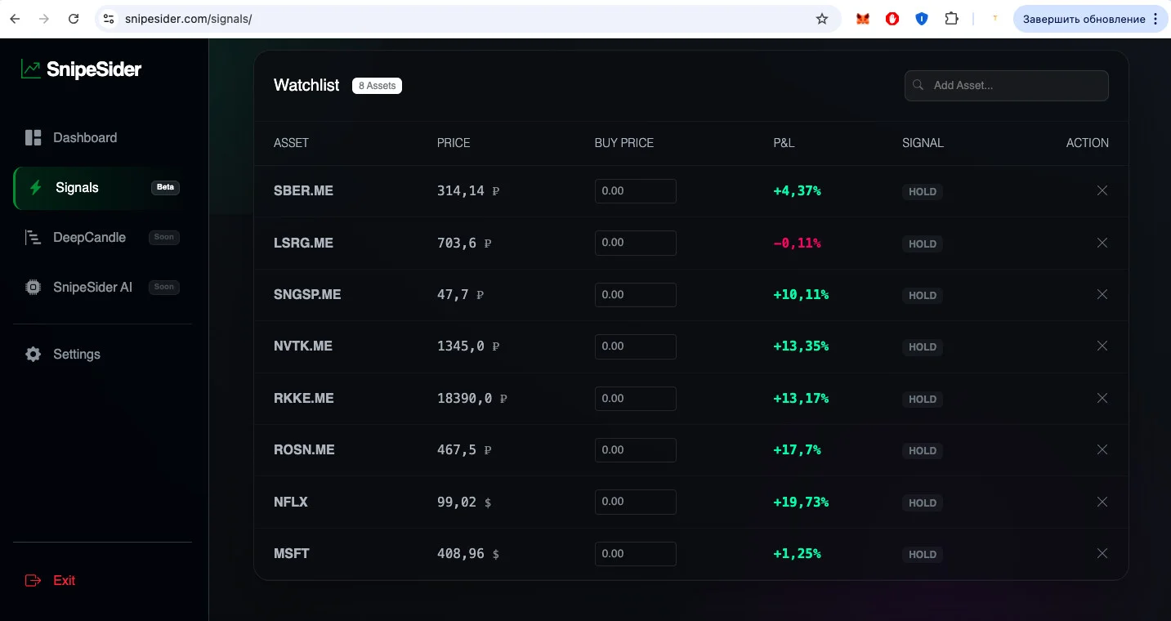Screen dimensions: 1171x621
Task: Click the search magnifier icon in Add Asset
Action: click(918, 85)
